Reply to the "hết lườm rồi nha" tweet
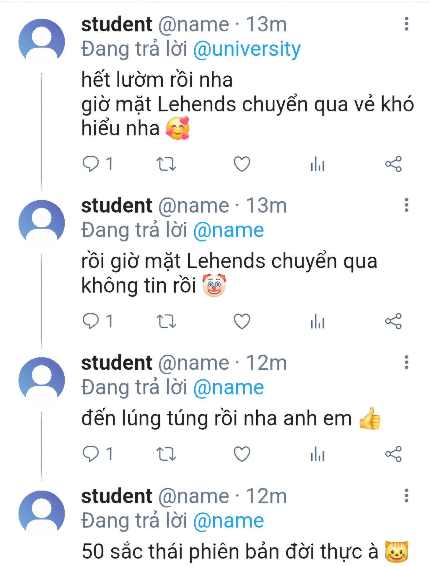This screenshot has width=430, height=567. pyautogui.click(x=90, y=164)
